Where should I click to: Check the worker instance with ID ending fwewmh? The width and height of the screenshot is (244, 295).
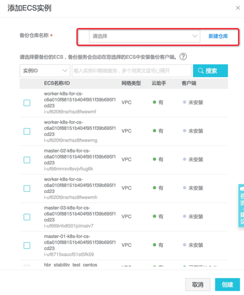27,189
